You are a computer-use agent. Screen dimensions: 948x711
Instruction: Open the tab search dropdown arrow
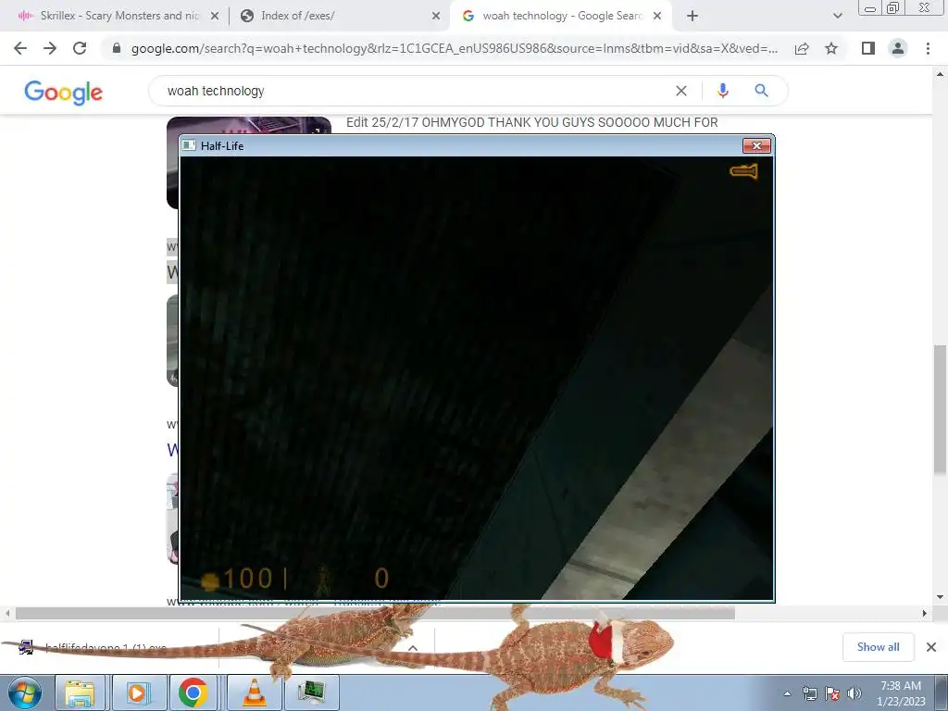pyautogui.click(x=837, y=17)
